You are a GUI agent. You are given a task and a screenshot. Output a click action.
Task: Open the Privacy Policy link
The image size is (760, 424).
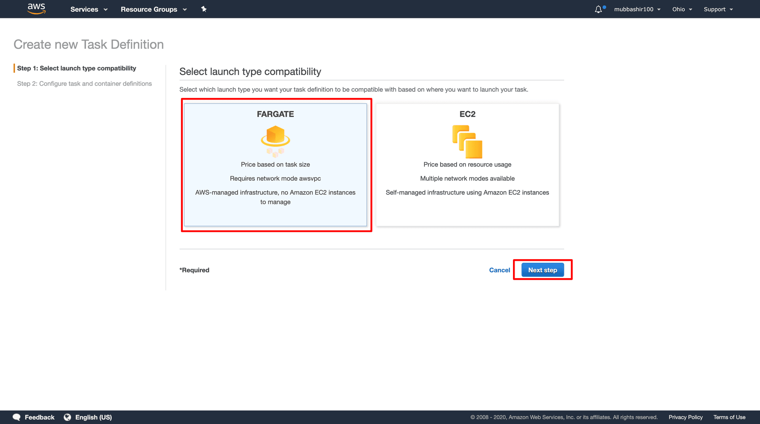point(686,417)
